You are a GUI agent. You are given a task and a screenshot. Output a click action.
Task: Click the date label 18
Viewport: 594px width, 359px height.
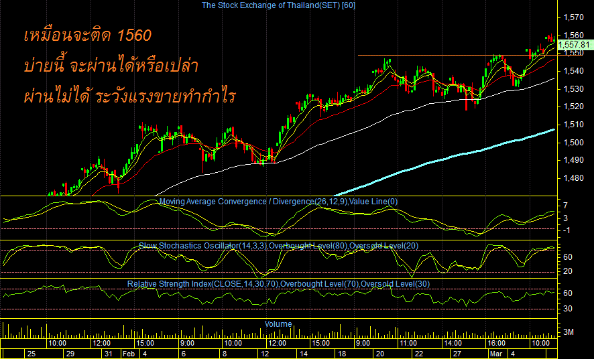(x=342, y=354)
